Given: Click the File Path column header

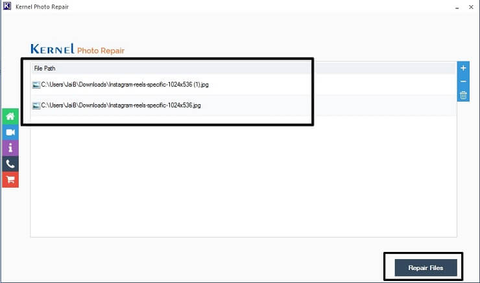Looking at the screenshot, I should [243, 68].
